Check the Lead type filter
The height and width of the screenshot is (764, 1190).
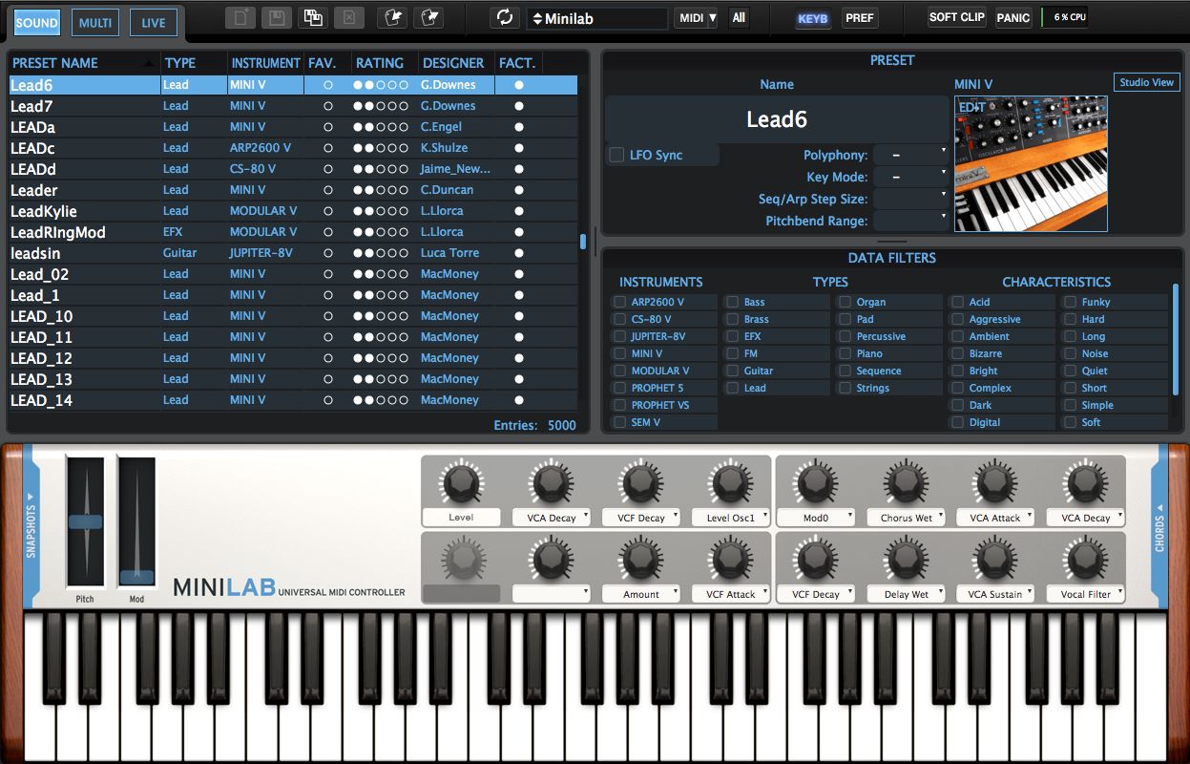(732, 388)
